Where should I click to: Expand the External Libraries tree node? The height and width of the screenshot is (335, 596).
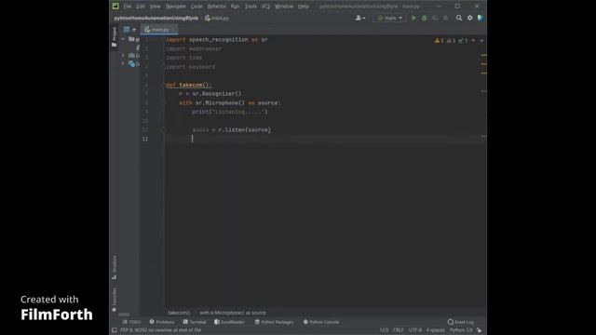pyautogui.click(x=123, y=56)
